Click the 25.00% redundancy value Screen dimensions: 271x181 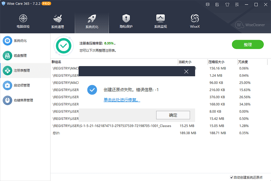(x=245, y=83)
